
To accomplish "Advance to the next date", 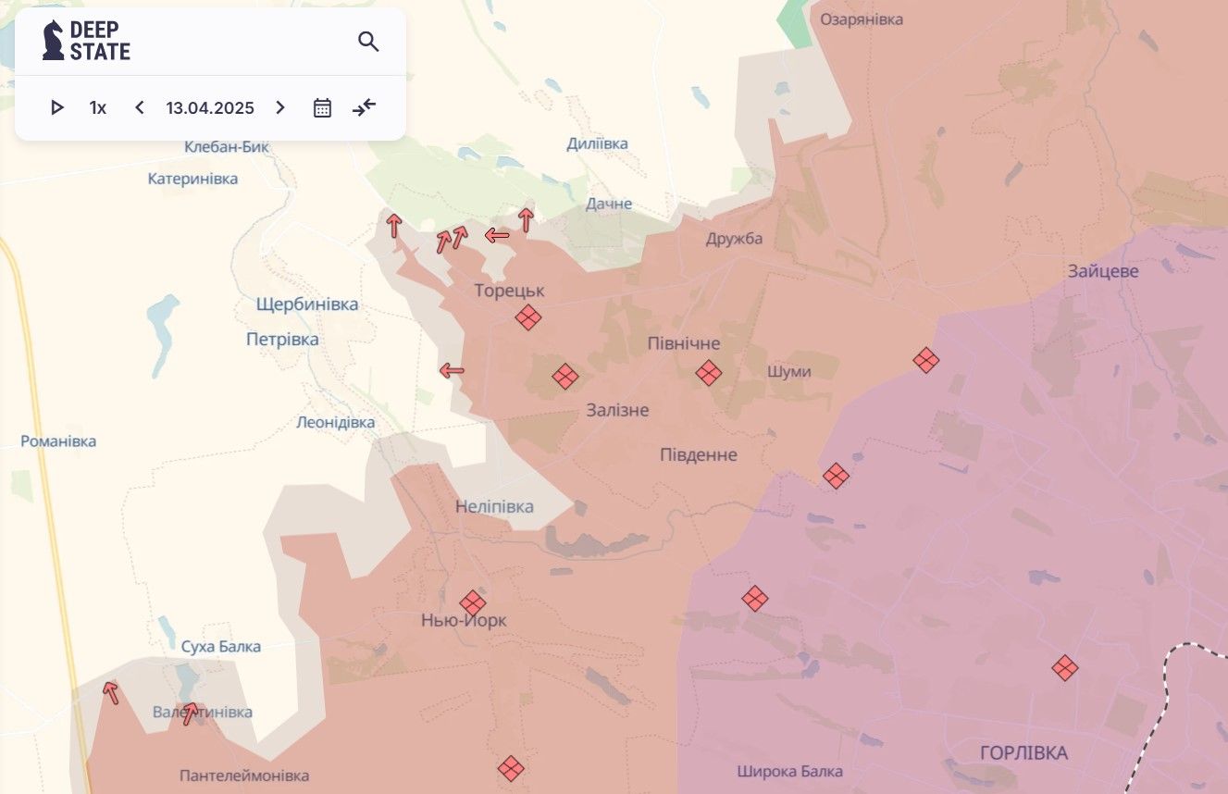I will point(280,108).
